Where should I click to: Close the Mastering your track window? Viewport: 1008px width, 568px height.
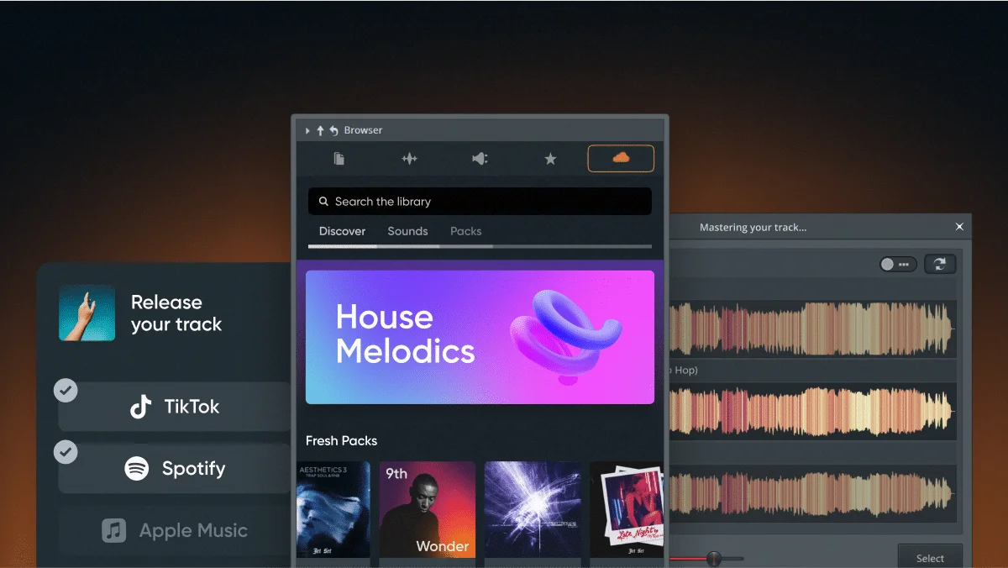960,227
